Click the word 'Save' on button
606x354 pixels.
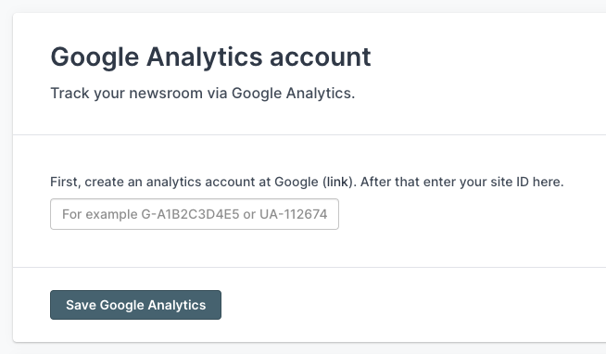click(x=81, y=305)
